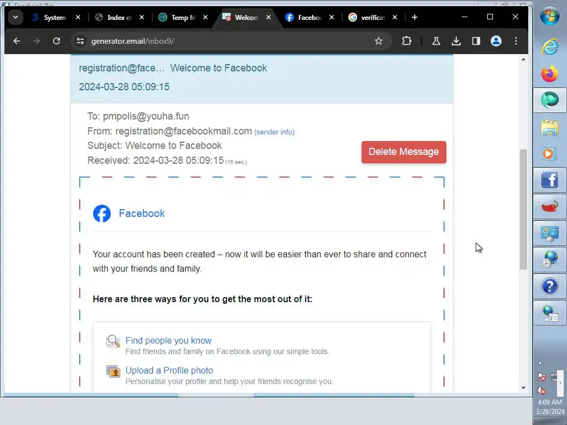567x425 pixels.
Task: Open Chrome Labs flask icon
Action: (436, 41)
